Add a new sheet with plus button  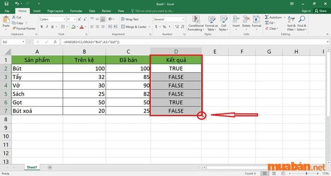tap(50, 168)
